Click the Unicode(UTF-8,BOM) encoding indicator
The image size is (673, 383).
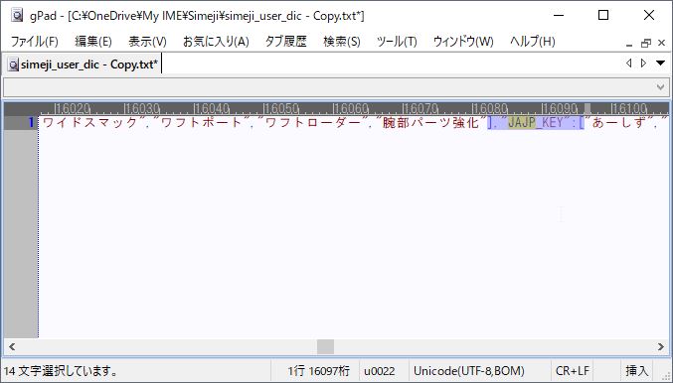[x=469, y=370]
